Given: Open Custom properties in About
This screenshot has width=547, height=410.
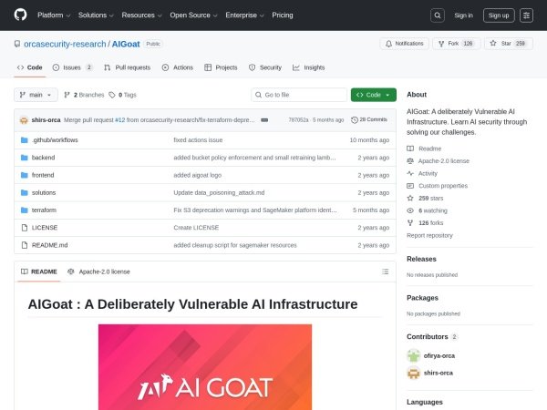Looking at the screenshot, I should coord(437,186).
